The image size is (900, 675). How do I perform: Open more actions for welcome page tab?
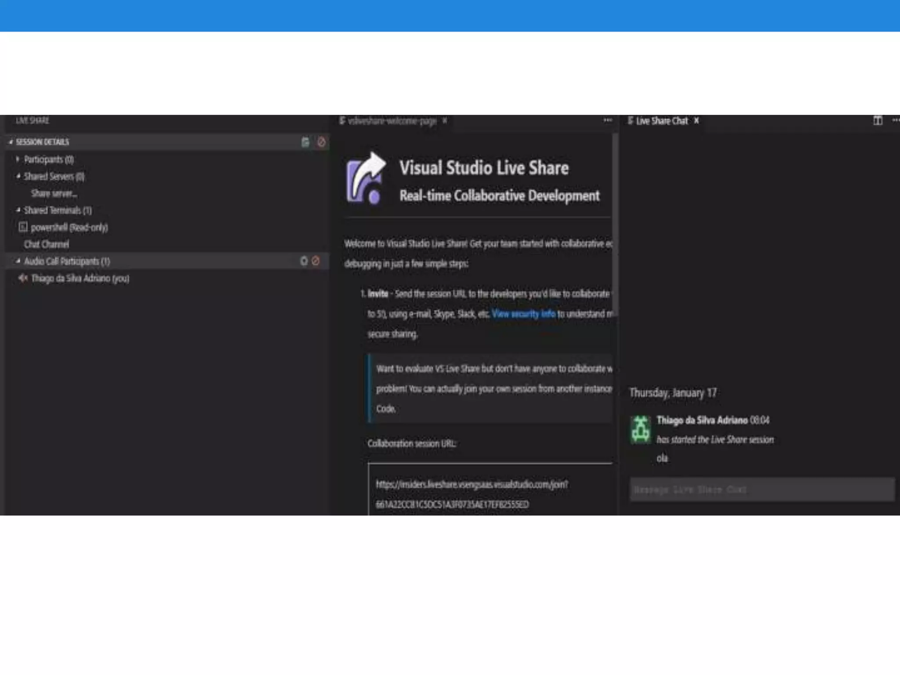pos(607,120)
